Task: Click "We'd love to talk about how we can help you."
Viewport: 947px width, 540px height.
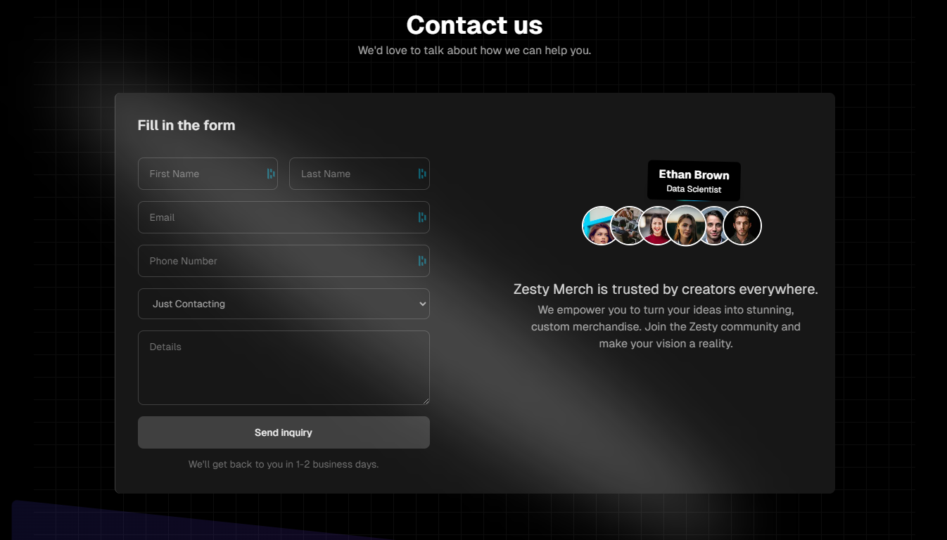Action: click(474, 51)
